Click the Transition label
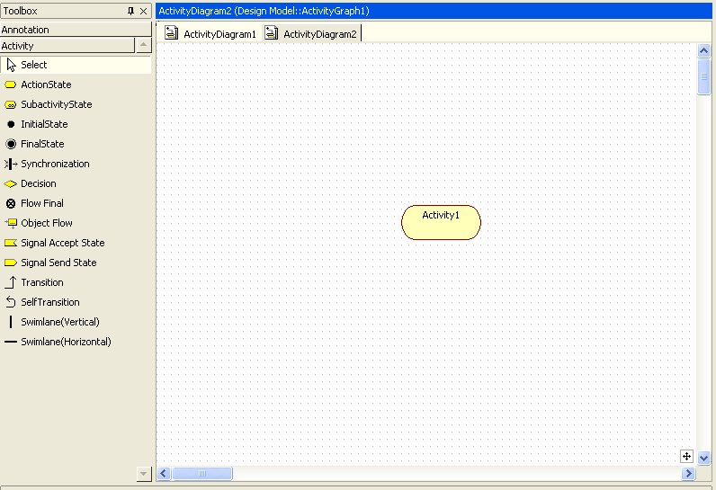Viewport: 716px width, 490px height. (x=42, y=282)
